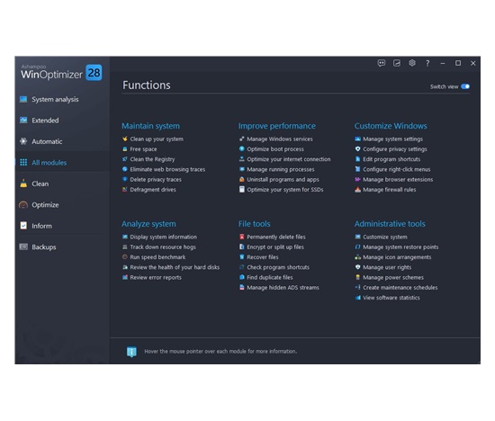
Task: Click the Analyze system heading
Action: click(x=148, y=224)
